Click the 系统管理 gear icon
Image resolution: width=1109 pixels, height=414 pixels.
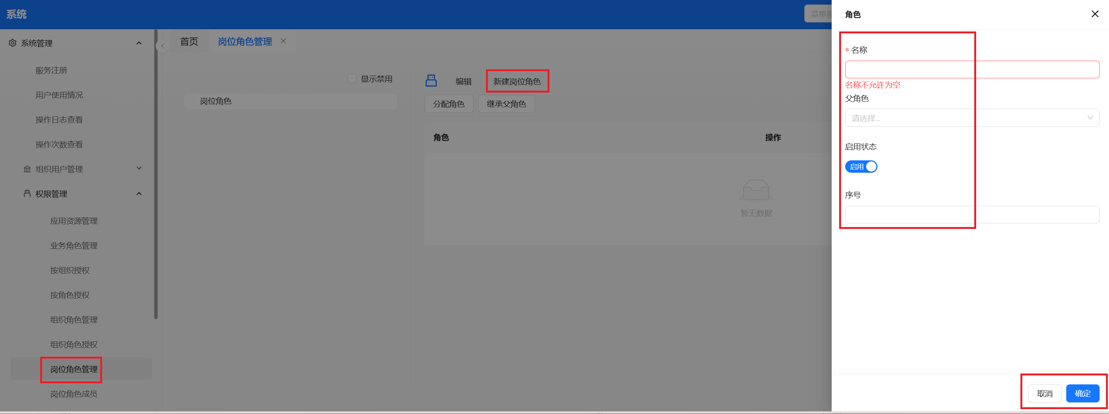click(12, 43)
